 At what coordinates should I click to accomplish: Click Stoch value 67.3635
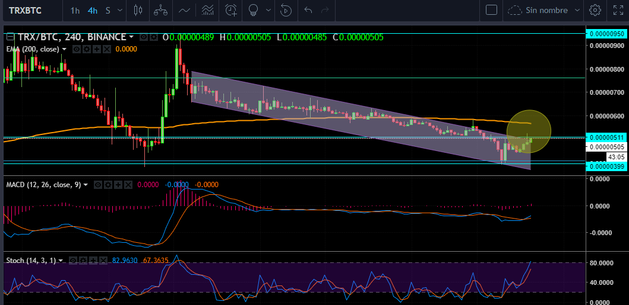[x=157, y=261]
